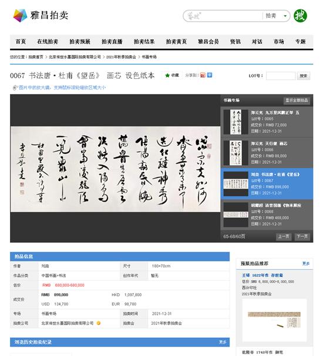Click 拍卖首页 breadcrumb link
This screenshot has height=356, width=323.
click(36, 57)
